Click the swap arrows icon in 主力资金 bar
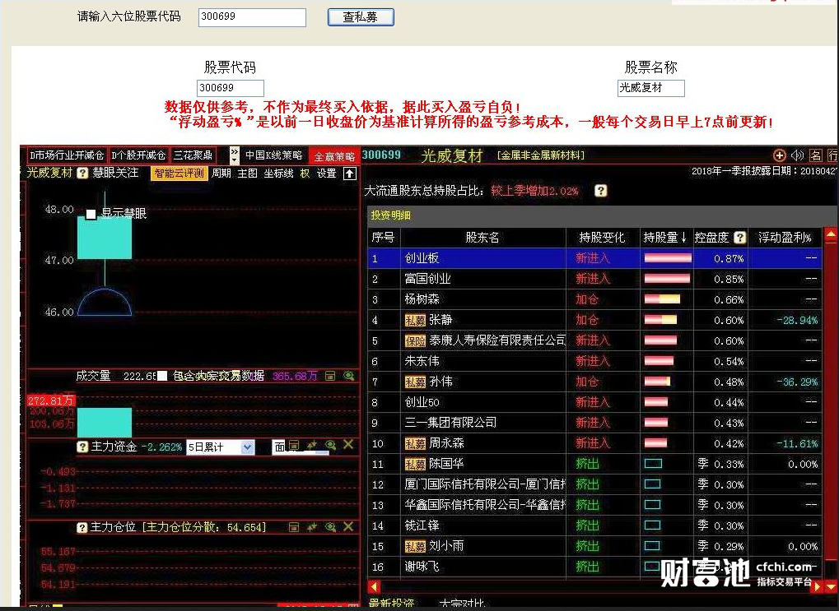The image size is (839, 611). (x=312, y=445)
